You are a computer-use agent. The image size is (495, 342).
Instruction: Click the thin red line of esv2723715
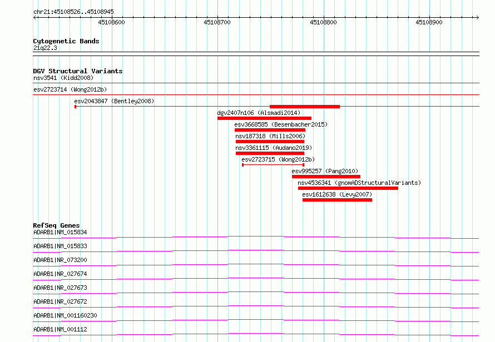coord(273,165)
